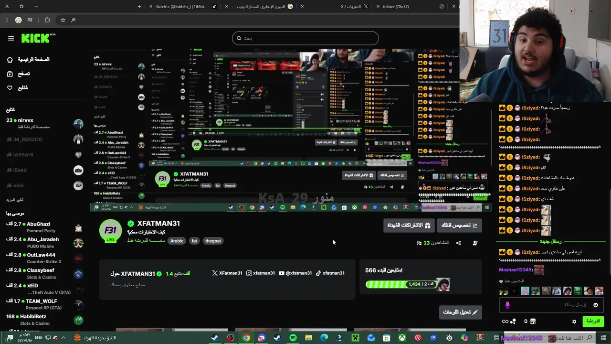Image resolution: width=611 pixels, height=344 pixels.
Task: Open IASSAHI channel in sidebar
Action: pyautogui.click(x=44, y=155)
